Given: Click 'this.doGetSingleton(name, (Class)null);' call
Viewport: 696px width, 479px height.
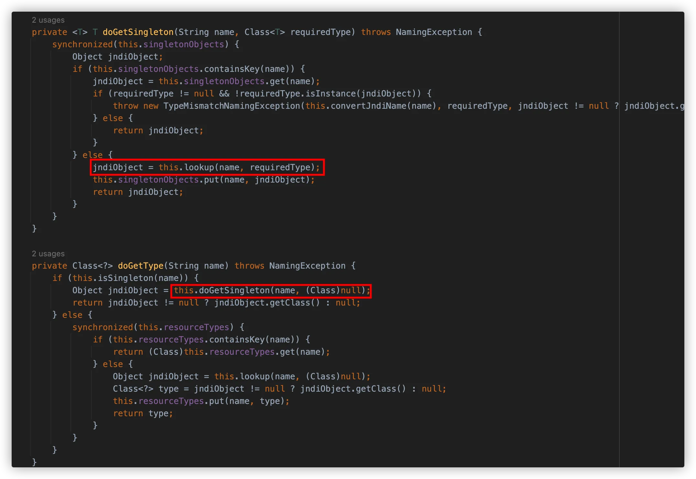Looking at the screenshot, I should coord(272,290).
